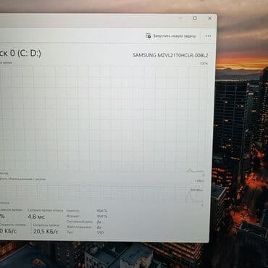Click the '20,5 КБ/с' write speed value
The image size is (268, 268).
pos(46,232)
